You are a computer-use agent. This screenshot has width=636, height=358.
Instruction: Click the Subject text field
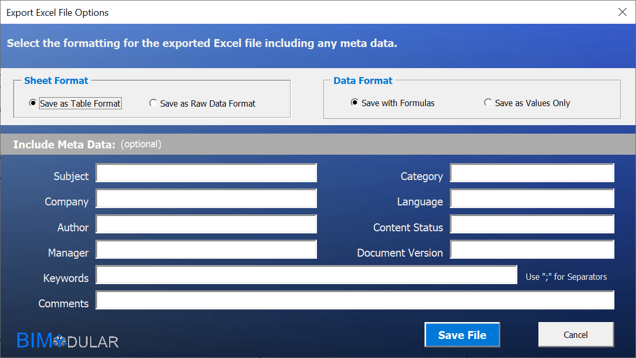[206, 173]
